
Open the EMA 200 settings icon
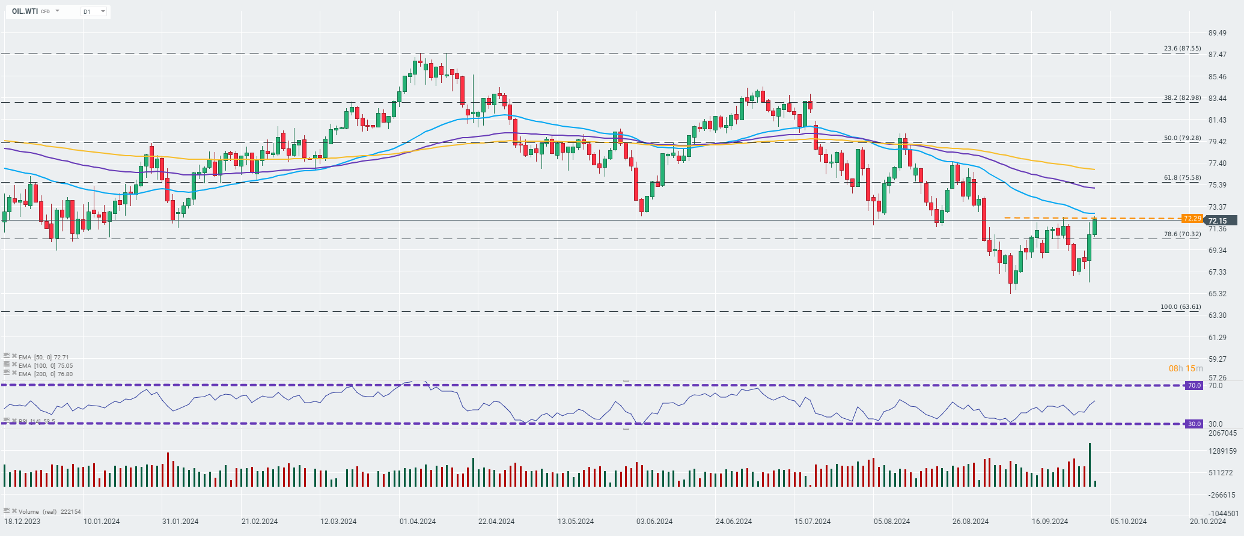tap(7, 373)
